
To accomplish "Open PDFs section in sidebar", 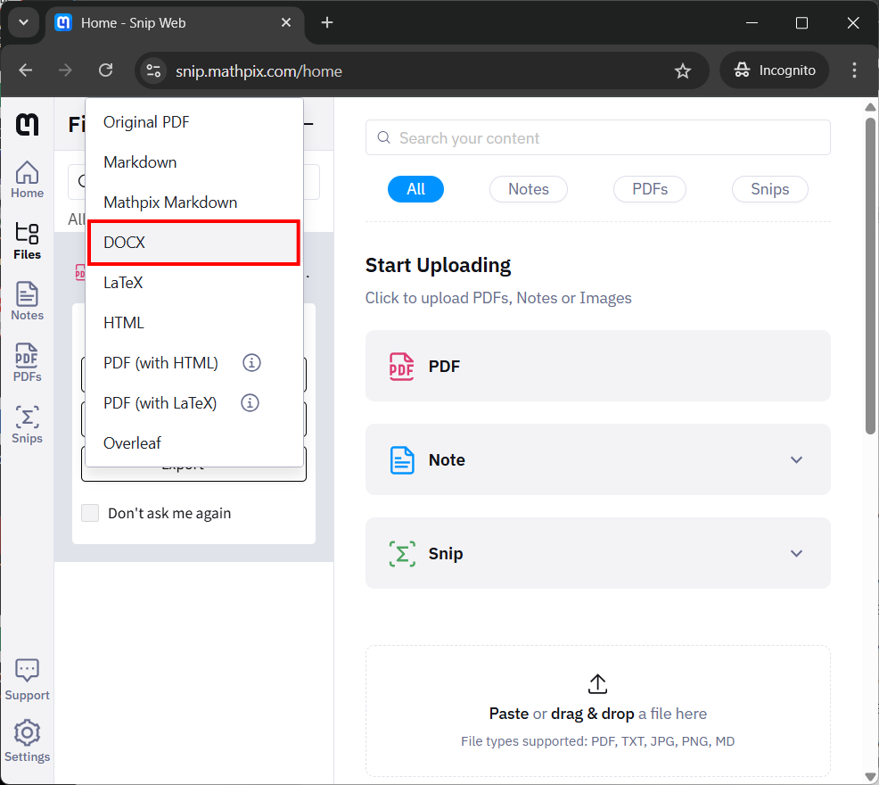I will 27,362.
